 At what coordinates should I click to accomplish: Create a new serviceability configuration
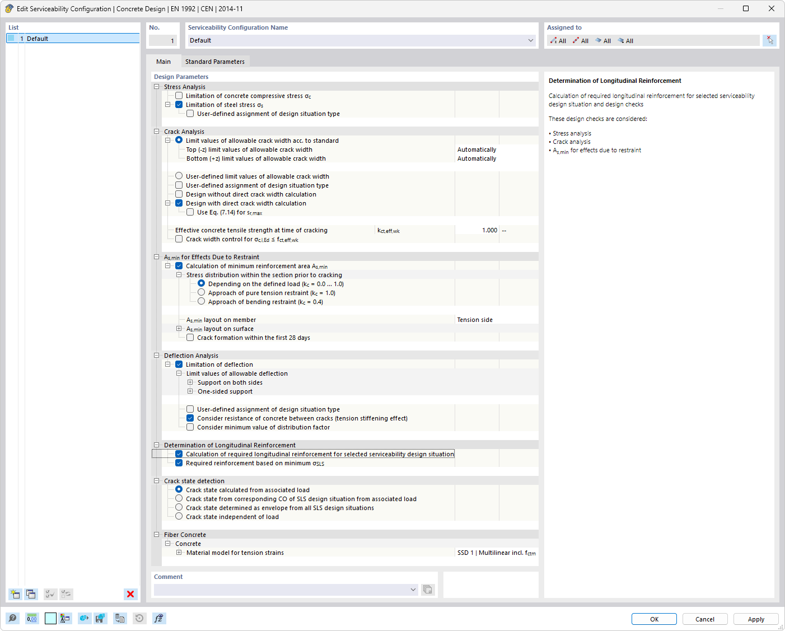(15, 594)
